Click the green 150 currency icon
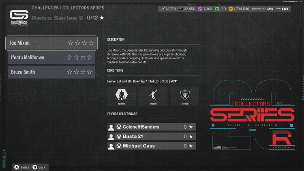The image size is (304, 171). click(216, 9)
